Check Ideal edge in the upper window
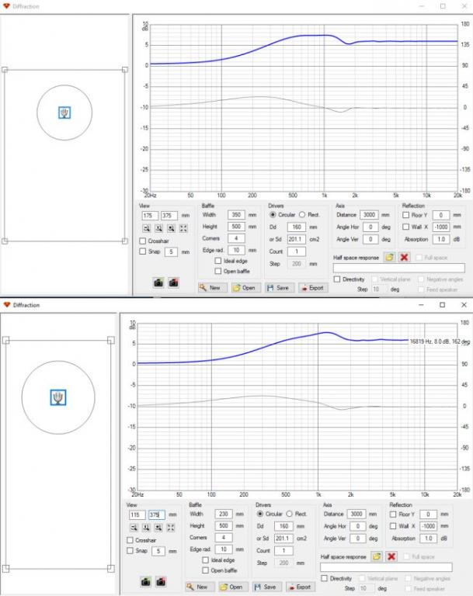 [x=218, y=261]
